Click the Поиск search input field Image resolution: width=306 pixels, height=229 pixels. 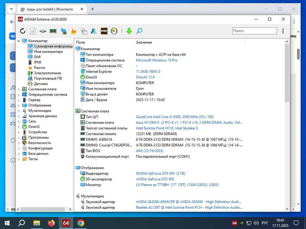point(254,31)
